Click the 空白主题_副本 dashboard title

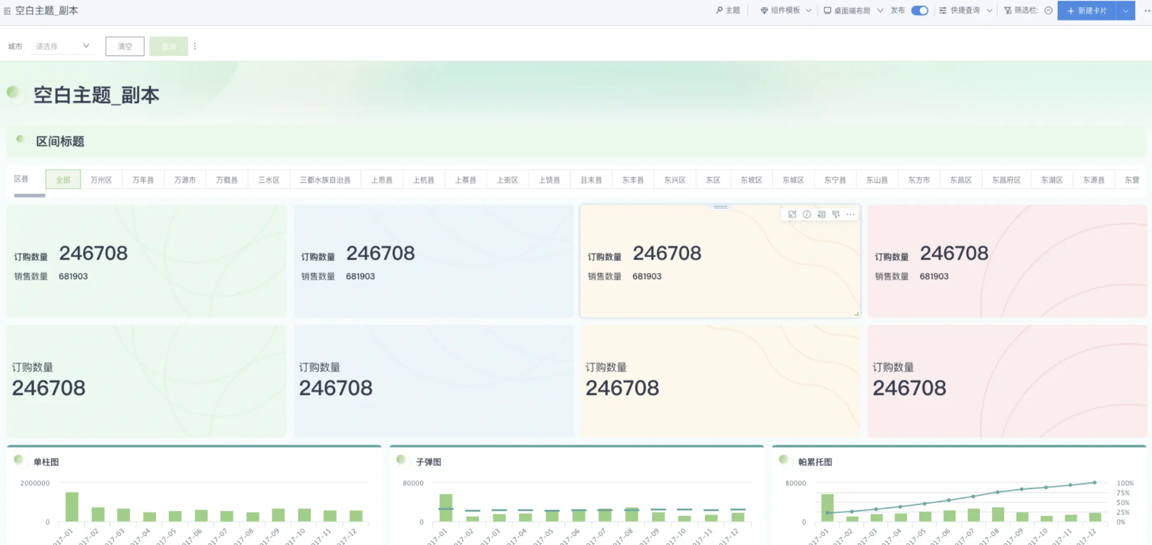click(96, 95)
